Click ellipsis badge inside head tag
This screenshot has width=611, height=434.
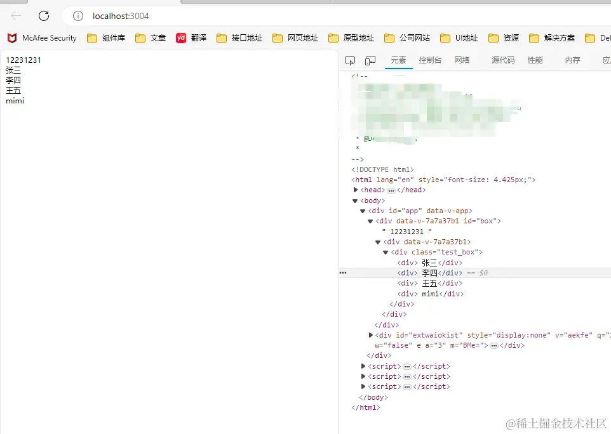[391, 191]
